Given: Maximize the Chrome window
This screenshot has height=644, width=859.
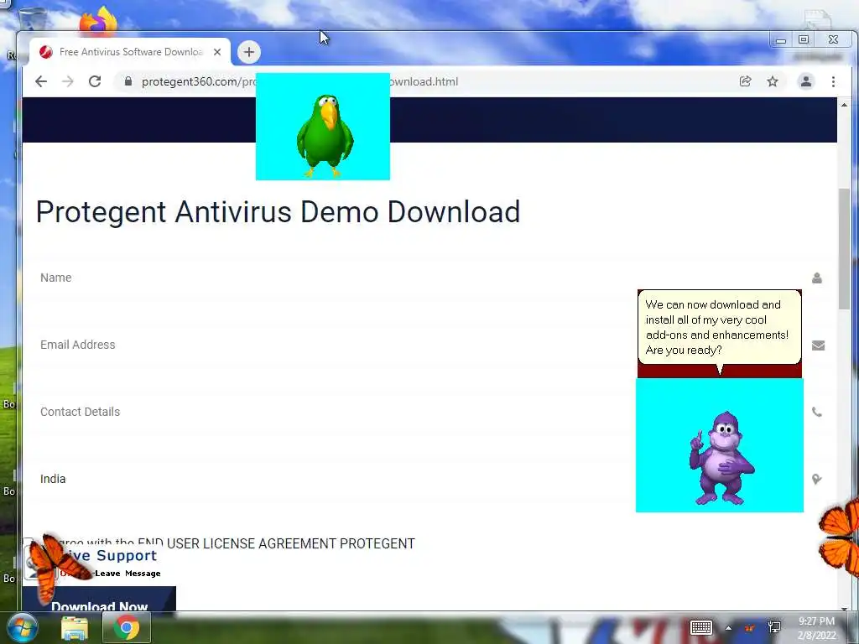Looking at the screenshot, I should click(x=804, y=39).
